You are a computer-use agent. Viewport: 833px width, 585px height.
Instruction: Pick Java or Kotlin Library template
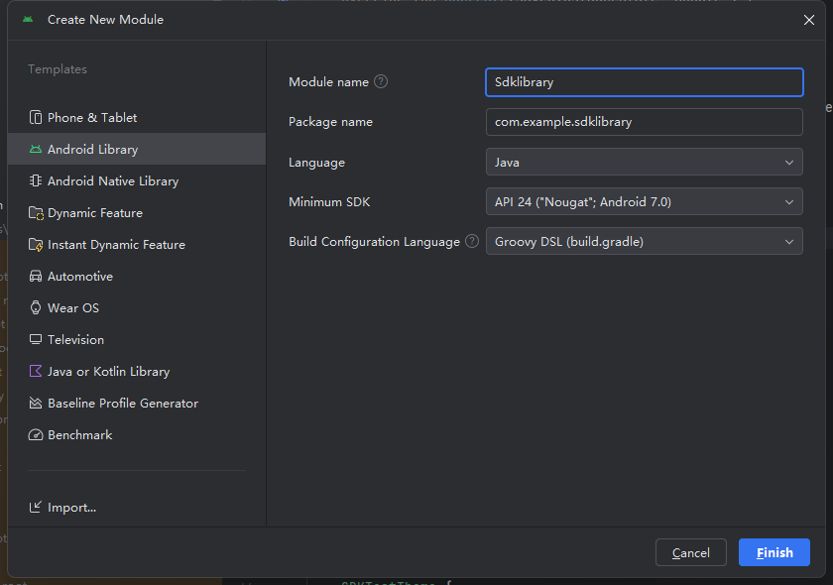pos(137,371)
